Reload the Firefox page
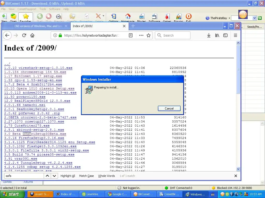 (x=24, y=35)
